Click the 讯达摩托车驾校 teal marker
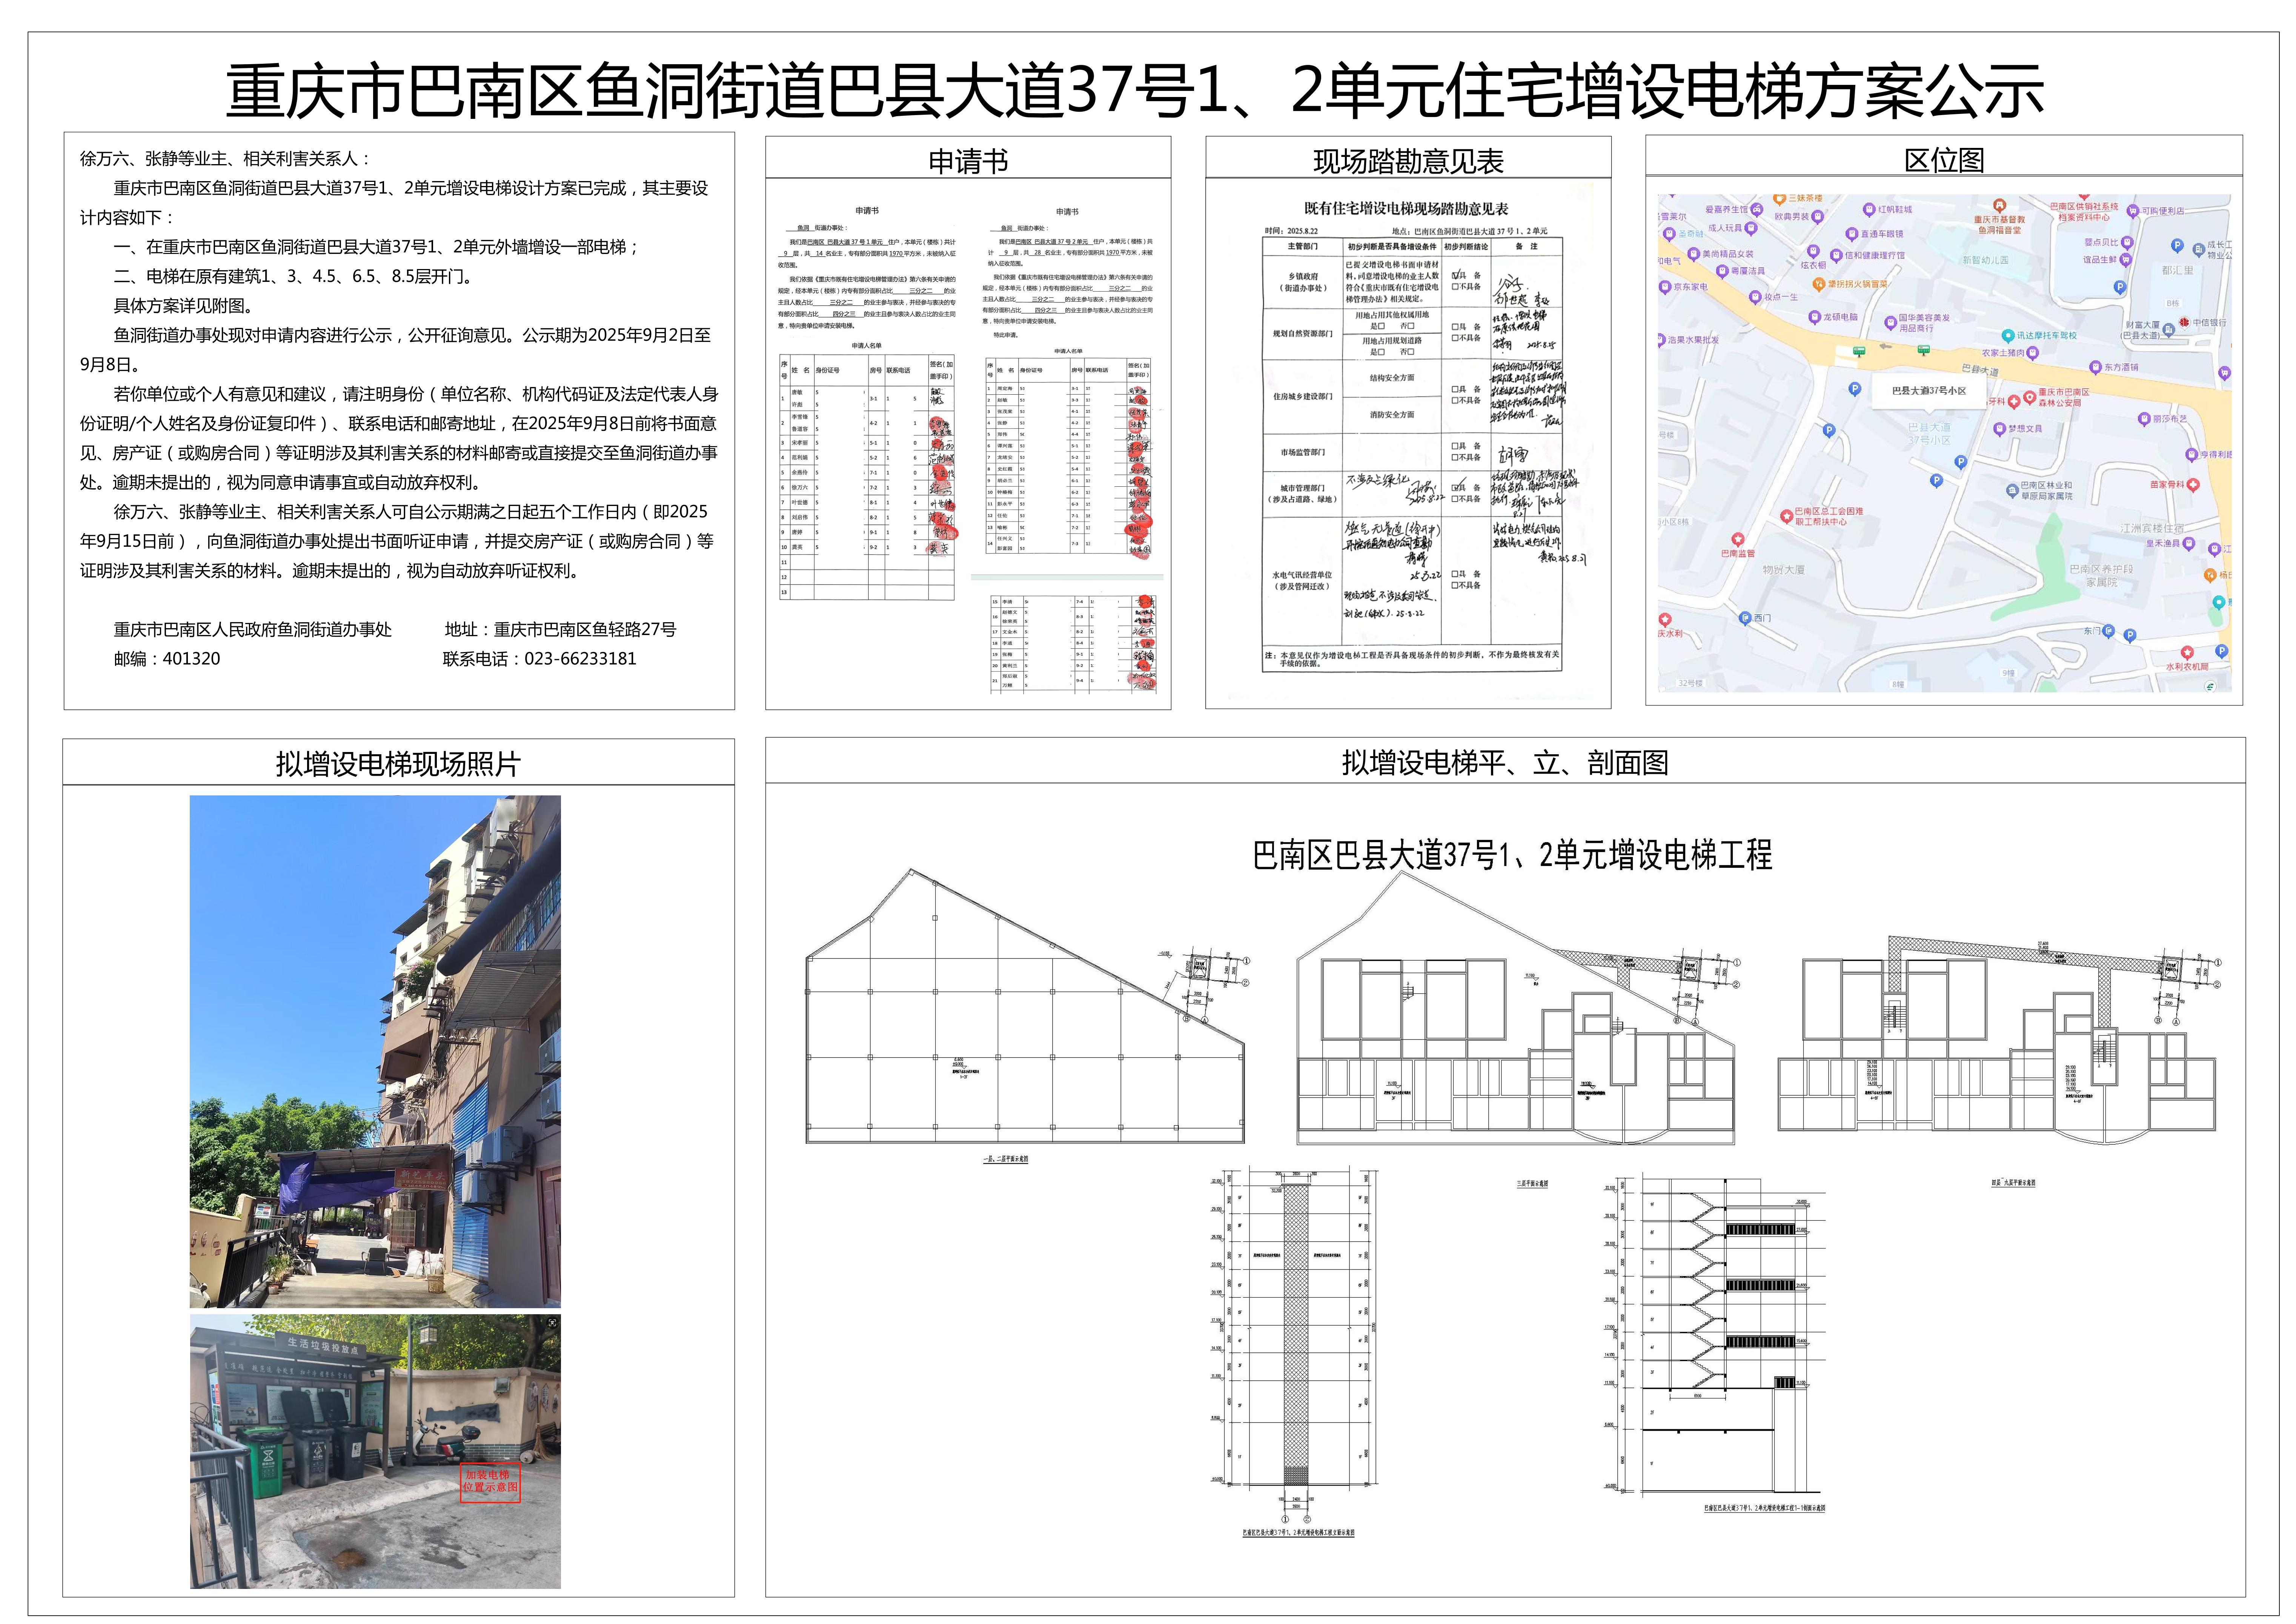The width and height of the screenshot is (2296, 1624). (x=2008, y=336)
